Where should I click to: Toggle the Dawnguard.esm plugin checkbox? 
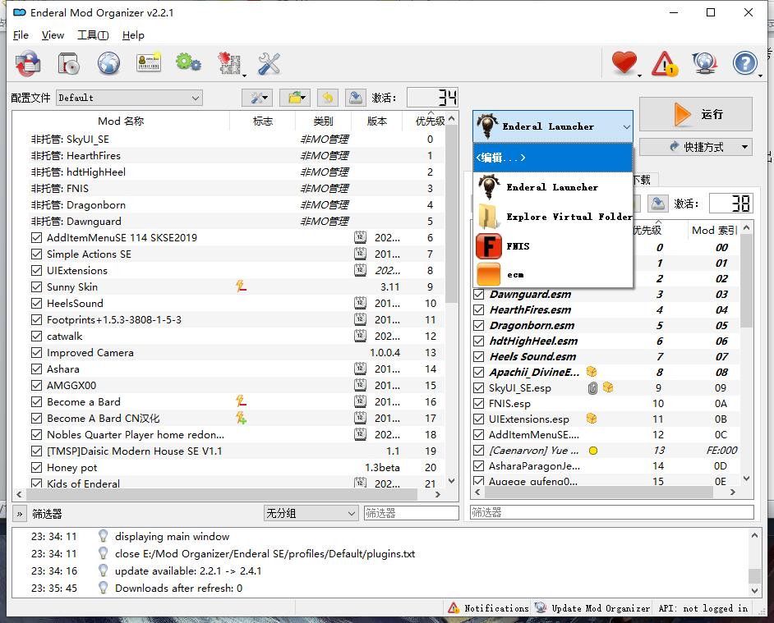tap(478, 295)
